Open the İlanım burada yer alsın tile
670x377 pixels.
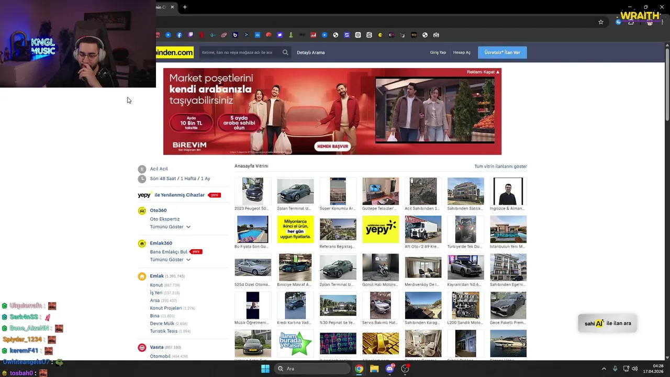[x=295, y=344]
